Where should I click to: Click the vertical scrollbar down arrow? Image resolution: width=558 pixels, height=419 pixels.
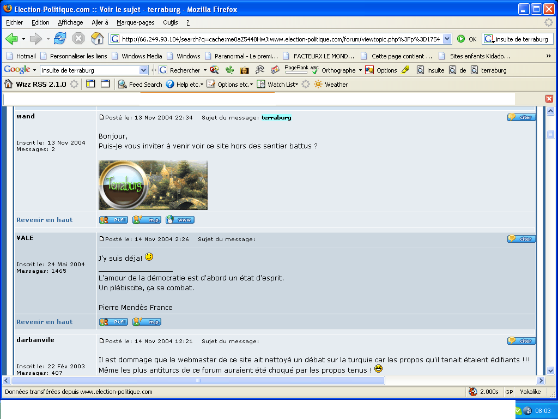coord(550,370)
